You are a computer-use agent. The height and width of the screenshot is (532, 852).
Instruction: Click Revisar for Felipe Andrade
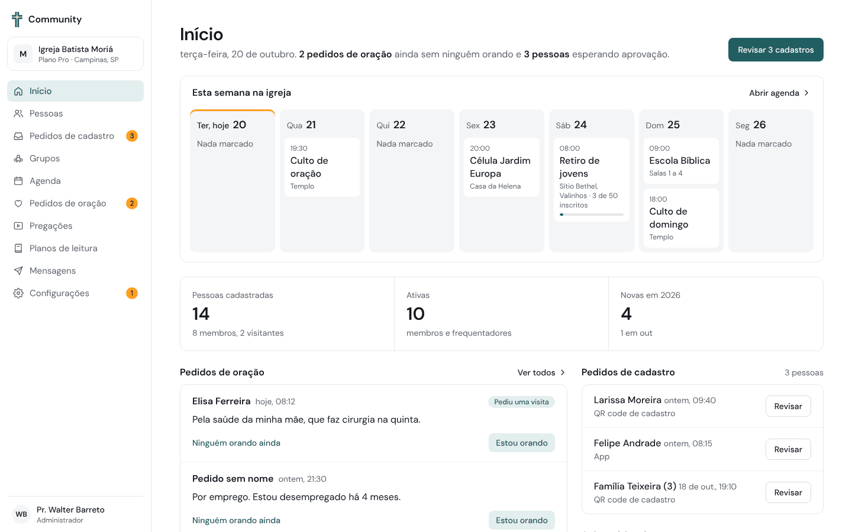[x=788, y=449]
